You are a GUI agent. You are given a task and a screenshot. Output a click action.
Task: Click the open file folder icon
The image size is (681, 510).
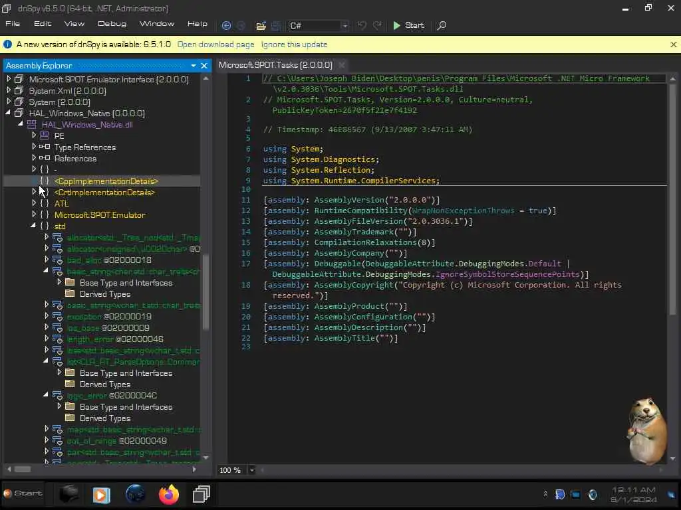(261, 26)
